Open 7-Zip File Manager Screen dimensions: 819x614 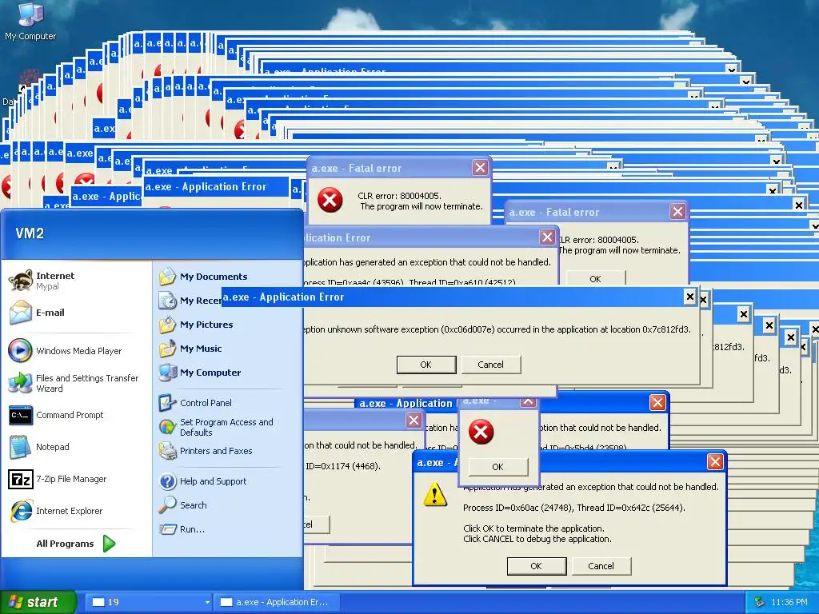click(x=76, y=479)
